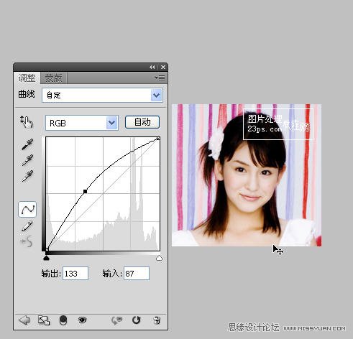The width and height of the screenshot is (353, 339).
Task: Switch to the 蒙版 tab
Action: tap(54, 78)
